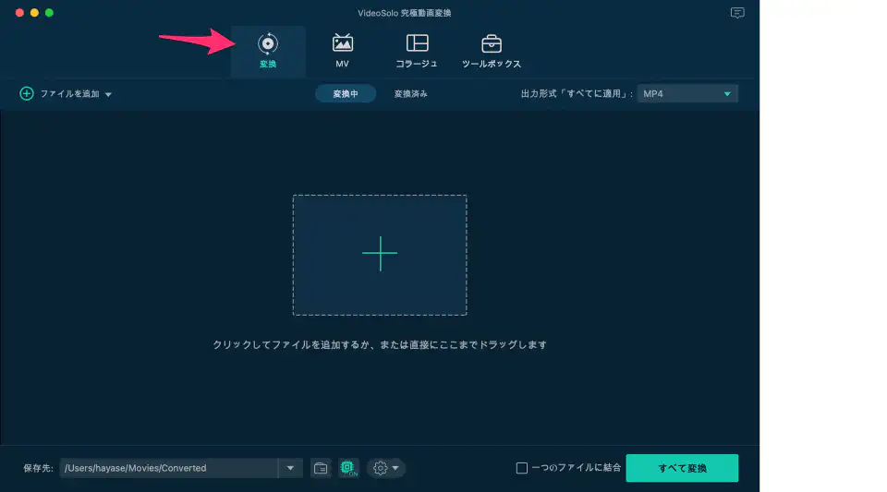Click the settings gear icon

click(x=380, y=468)
